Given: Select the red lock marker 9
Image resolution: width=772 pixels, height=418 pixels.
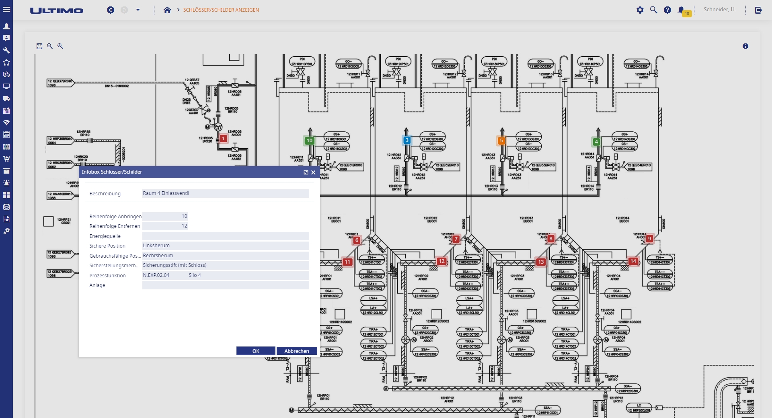Looking at the screenshot, I should coord(649,238).
